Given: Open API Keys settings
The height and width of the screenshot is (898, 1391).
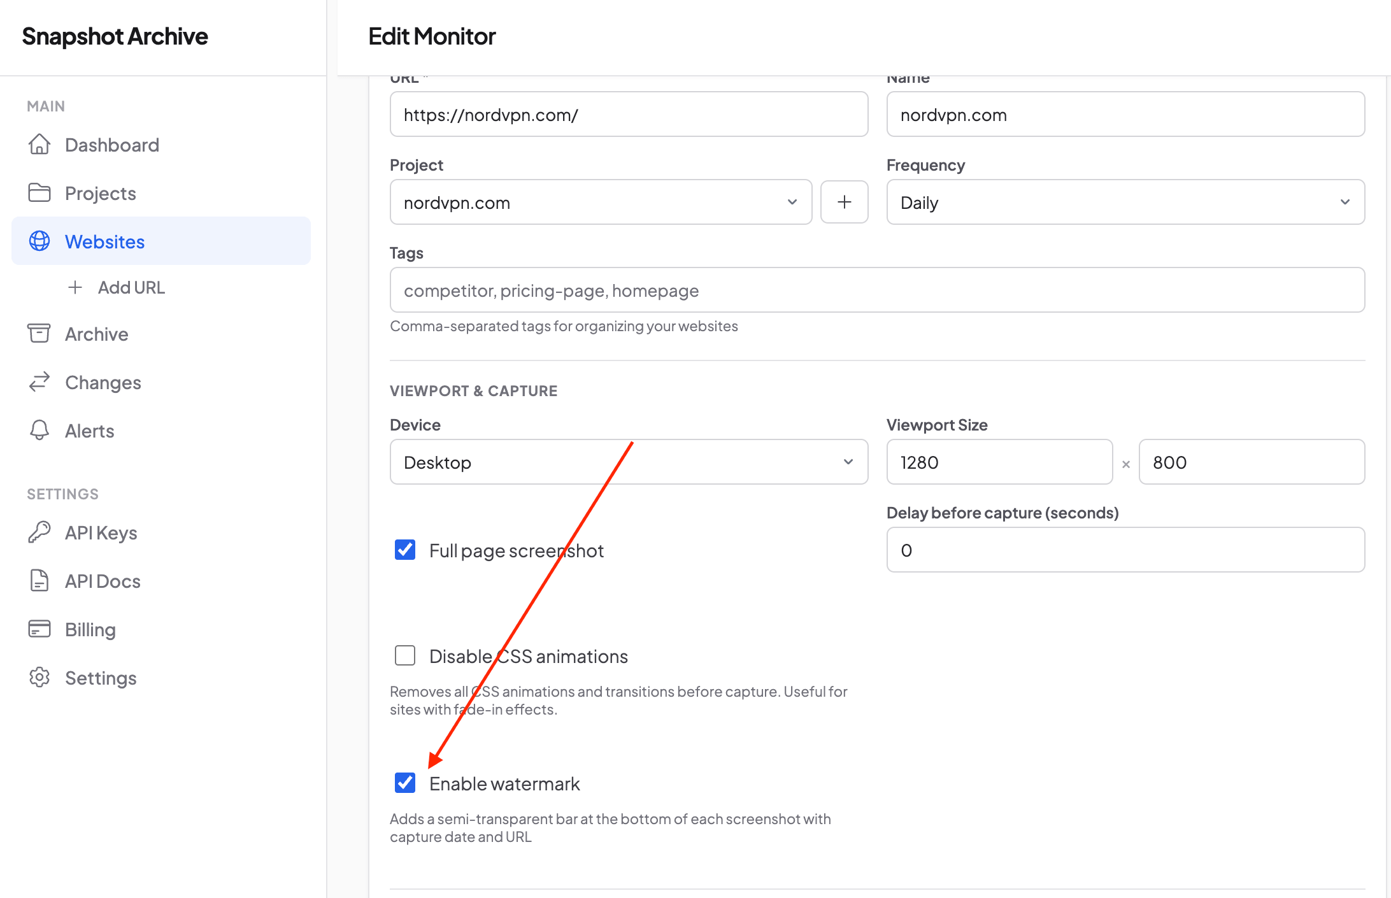Looking at the screenshot, I should (x=161, y=532).
